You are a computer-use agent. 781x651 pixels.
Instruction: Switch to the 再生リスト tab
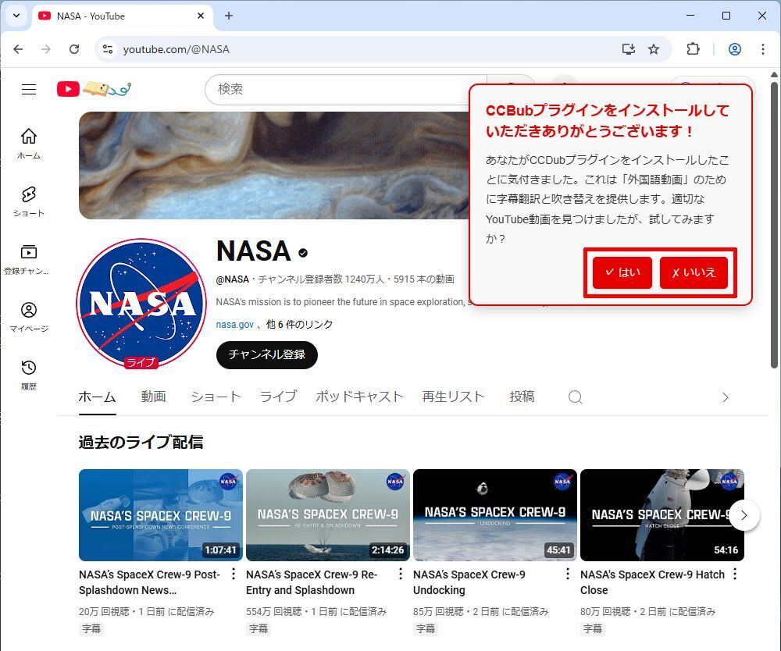[453, 397]
